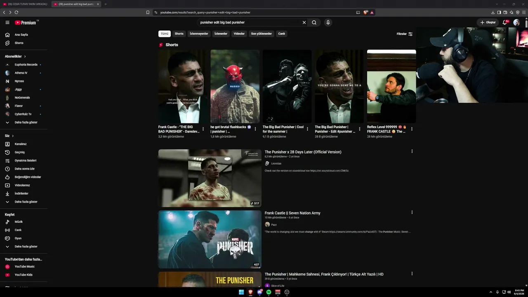Click the Oluştur create button

[488, 23]
